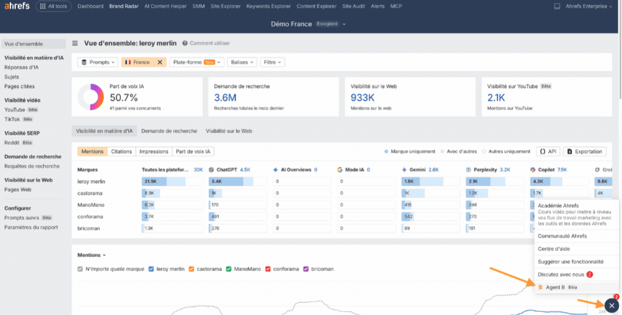
Task: Click the AI Overviews sparkle icon
Action: [276, 170]
